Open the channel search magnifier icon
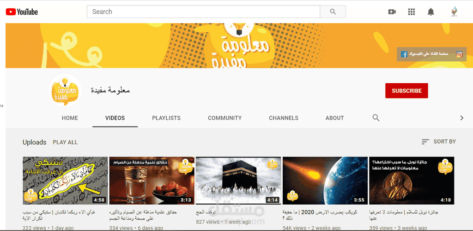The image size is (473, 231). coord(376,118)
